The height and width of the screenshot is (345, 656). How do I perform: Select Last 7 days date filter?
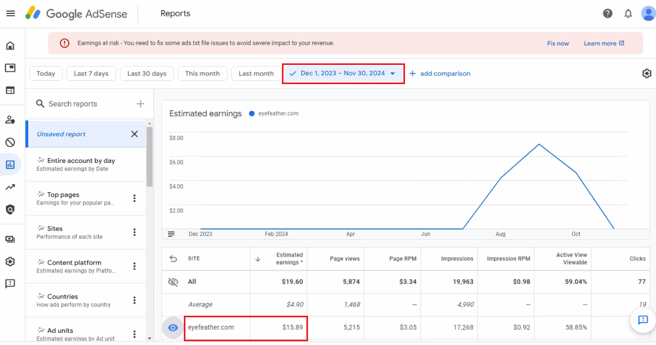(91, 73)
